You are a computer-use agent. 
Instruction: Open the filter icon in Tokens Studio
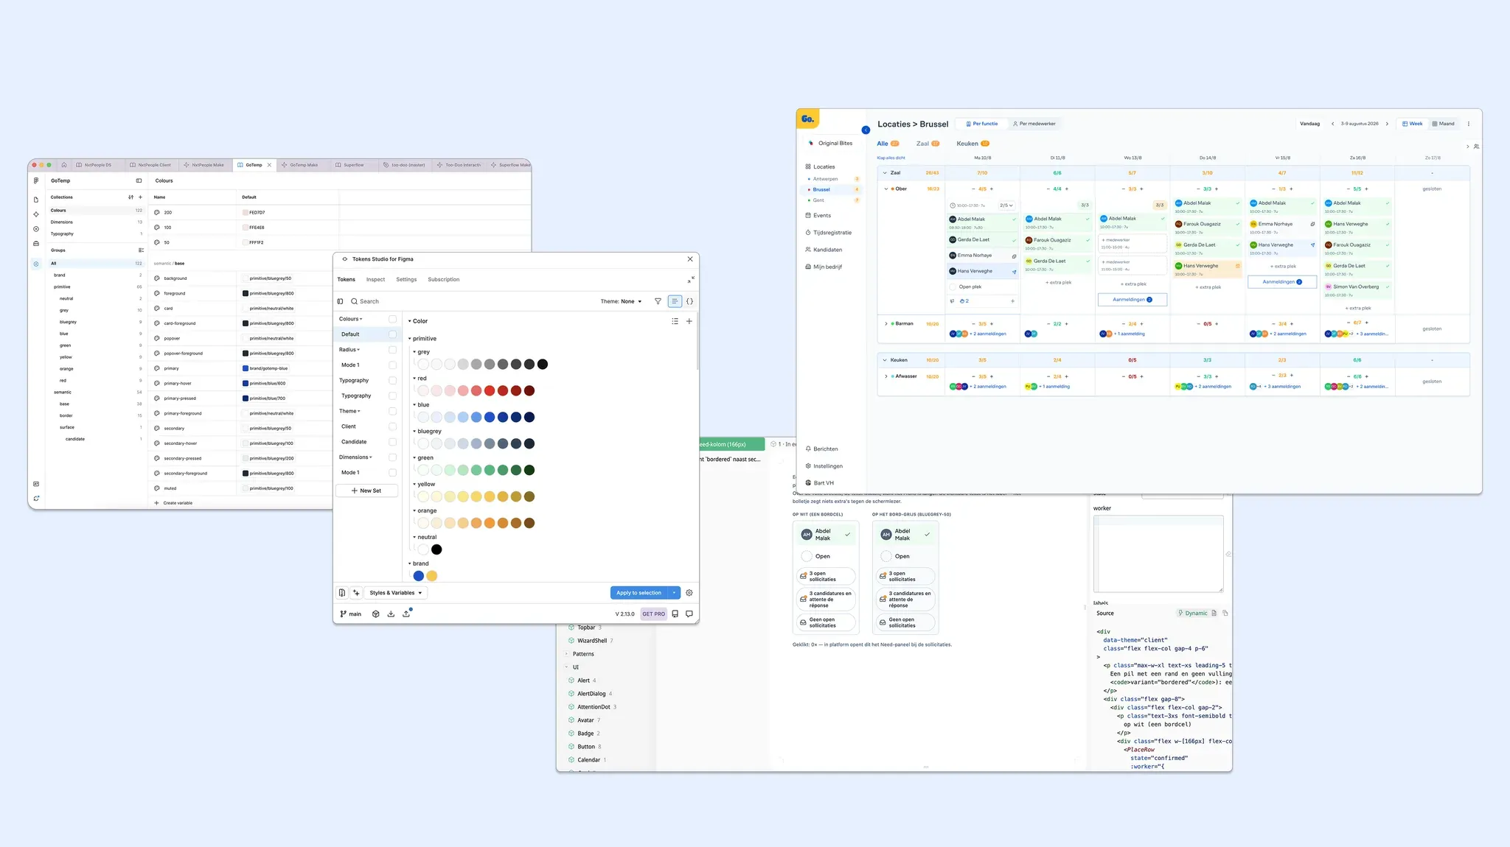click(x=658, y=301)
